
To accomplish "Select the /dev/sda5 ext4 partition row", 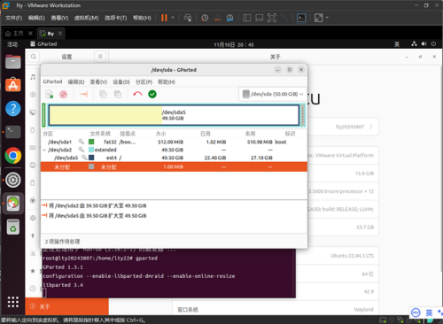I will [x=174, y=158].
